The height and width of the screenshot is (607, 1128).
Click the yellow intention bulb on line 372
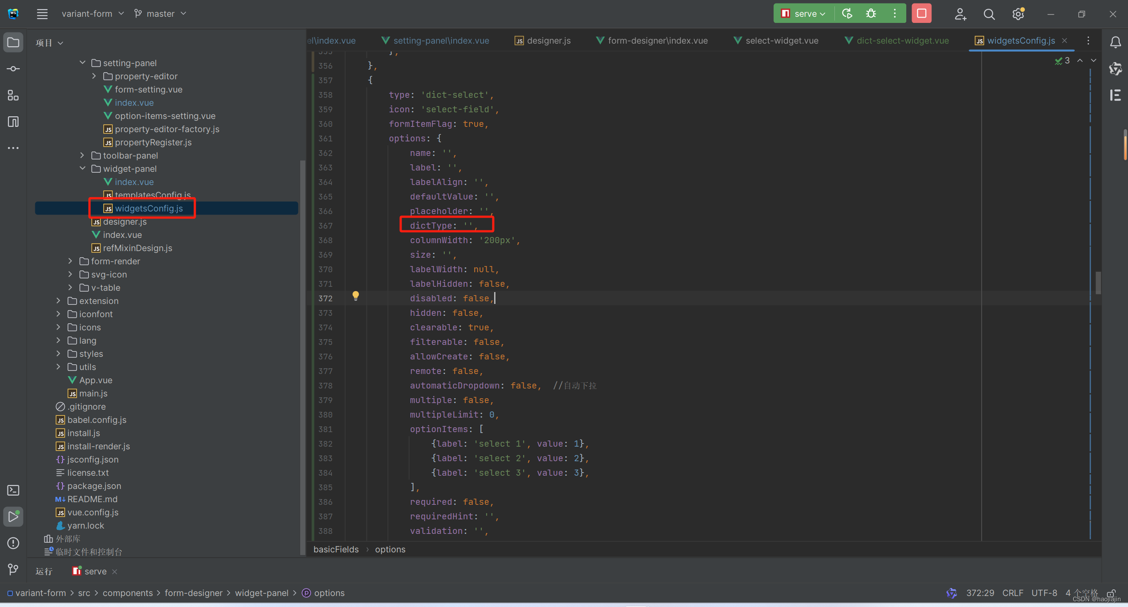pyautogui.click(x=355, y=296)
